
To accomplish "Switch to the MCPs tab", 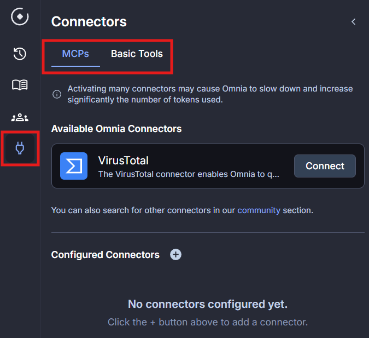I will 75,54.
